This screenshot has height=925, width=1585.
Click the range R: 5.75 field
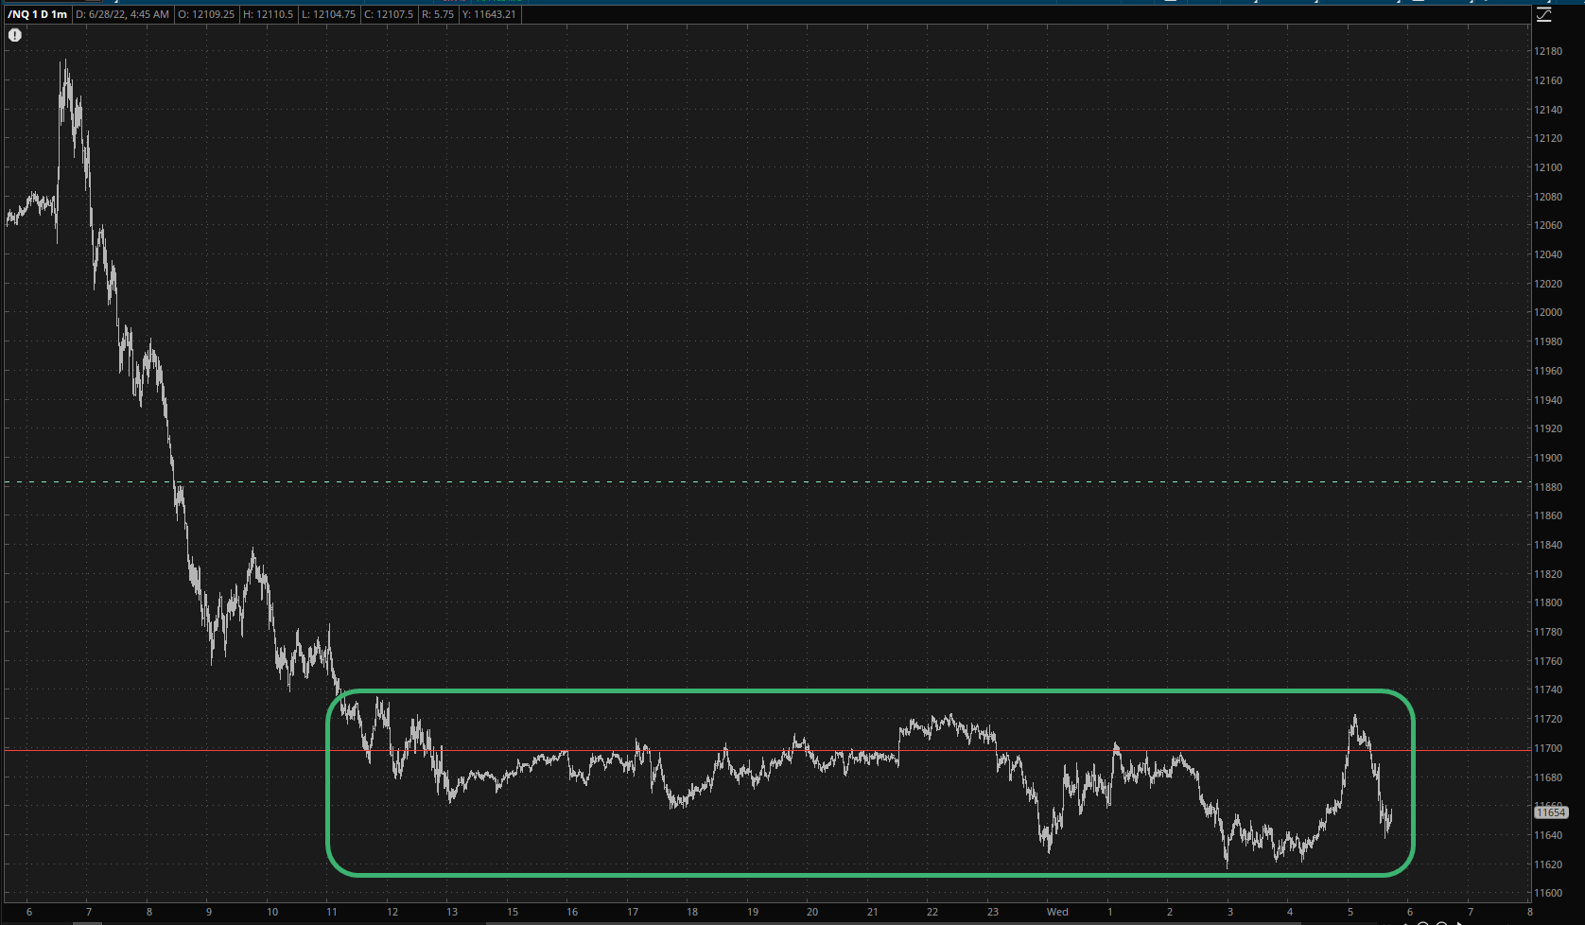pyautogui.click(x=438, y=14)
